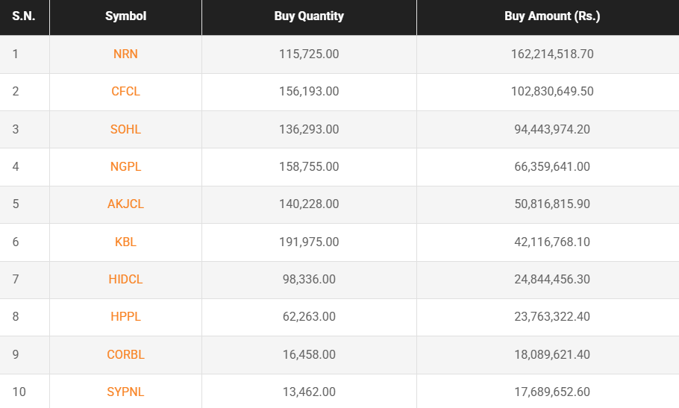
Task: Select buy amount 42,116,768.10
Action: coord(552,242)
